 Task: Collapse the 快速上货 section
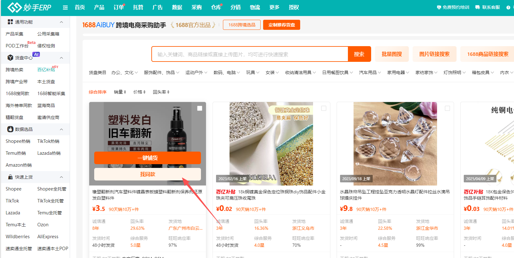click(62, 177)
